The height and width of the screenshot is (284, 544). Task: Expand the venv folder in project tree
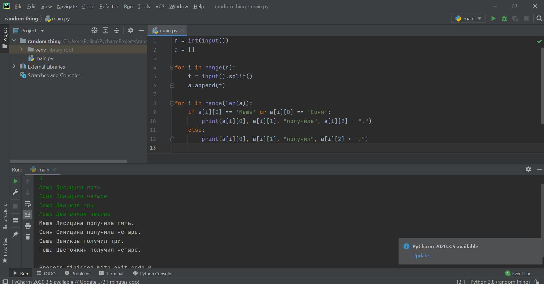pyautogui.click(x=22, y=50)
